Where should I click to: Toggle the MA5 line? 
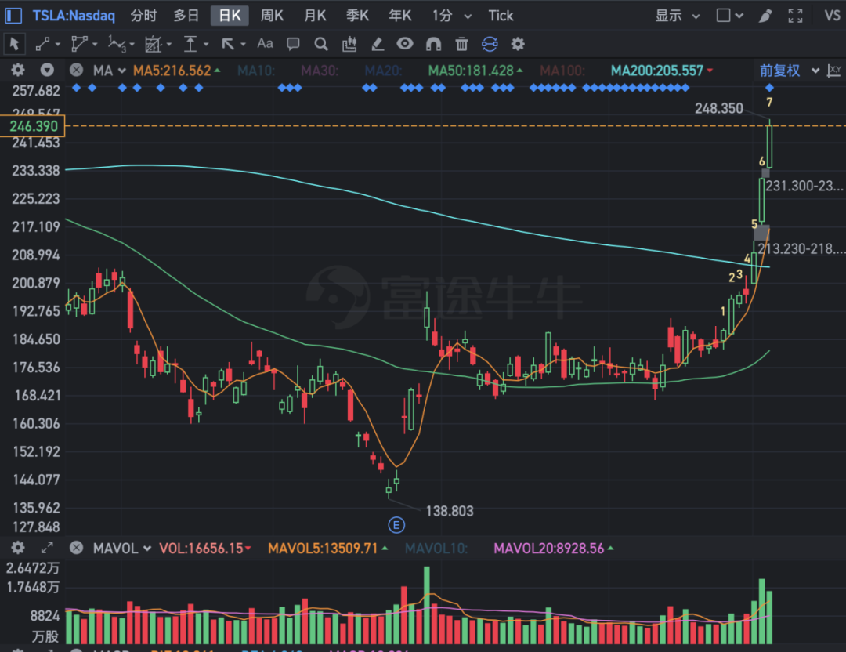pos(176,71)
